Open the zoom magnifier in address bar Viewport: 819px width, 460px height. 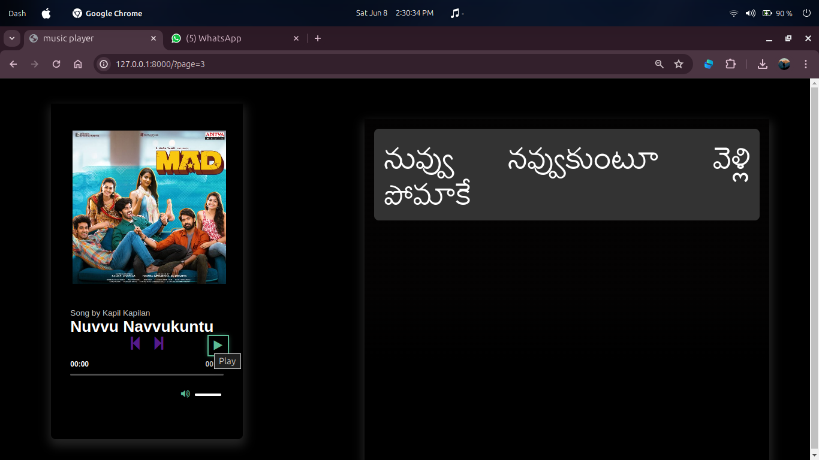point(660,64)
